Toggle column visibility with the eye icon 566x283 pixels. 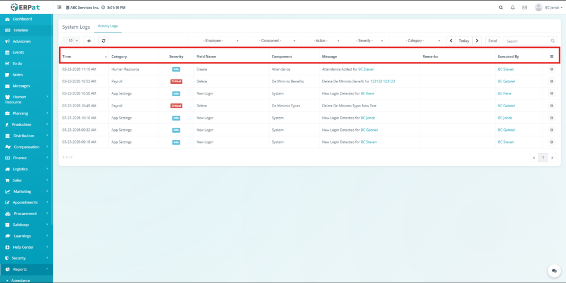[89, 41]
